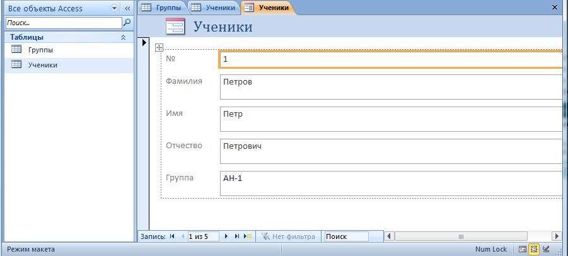Click the record selector arrow on form
This screenshot has width=568, height=256.
144,43
